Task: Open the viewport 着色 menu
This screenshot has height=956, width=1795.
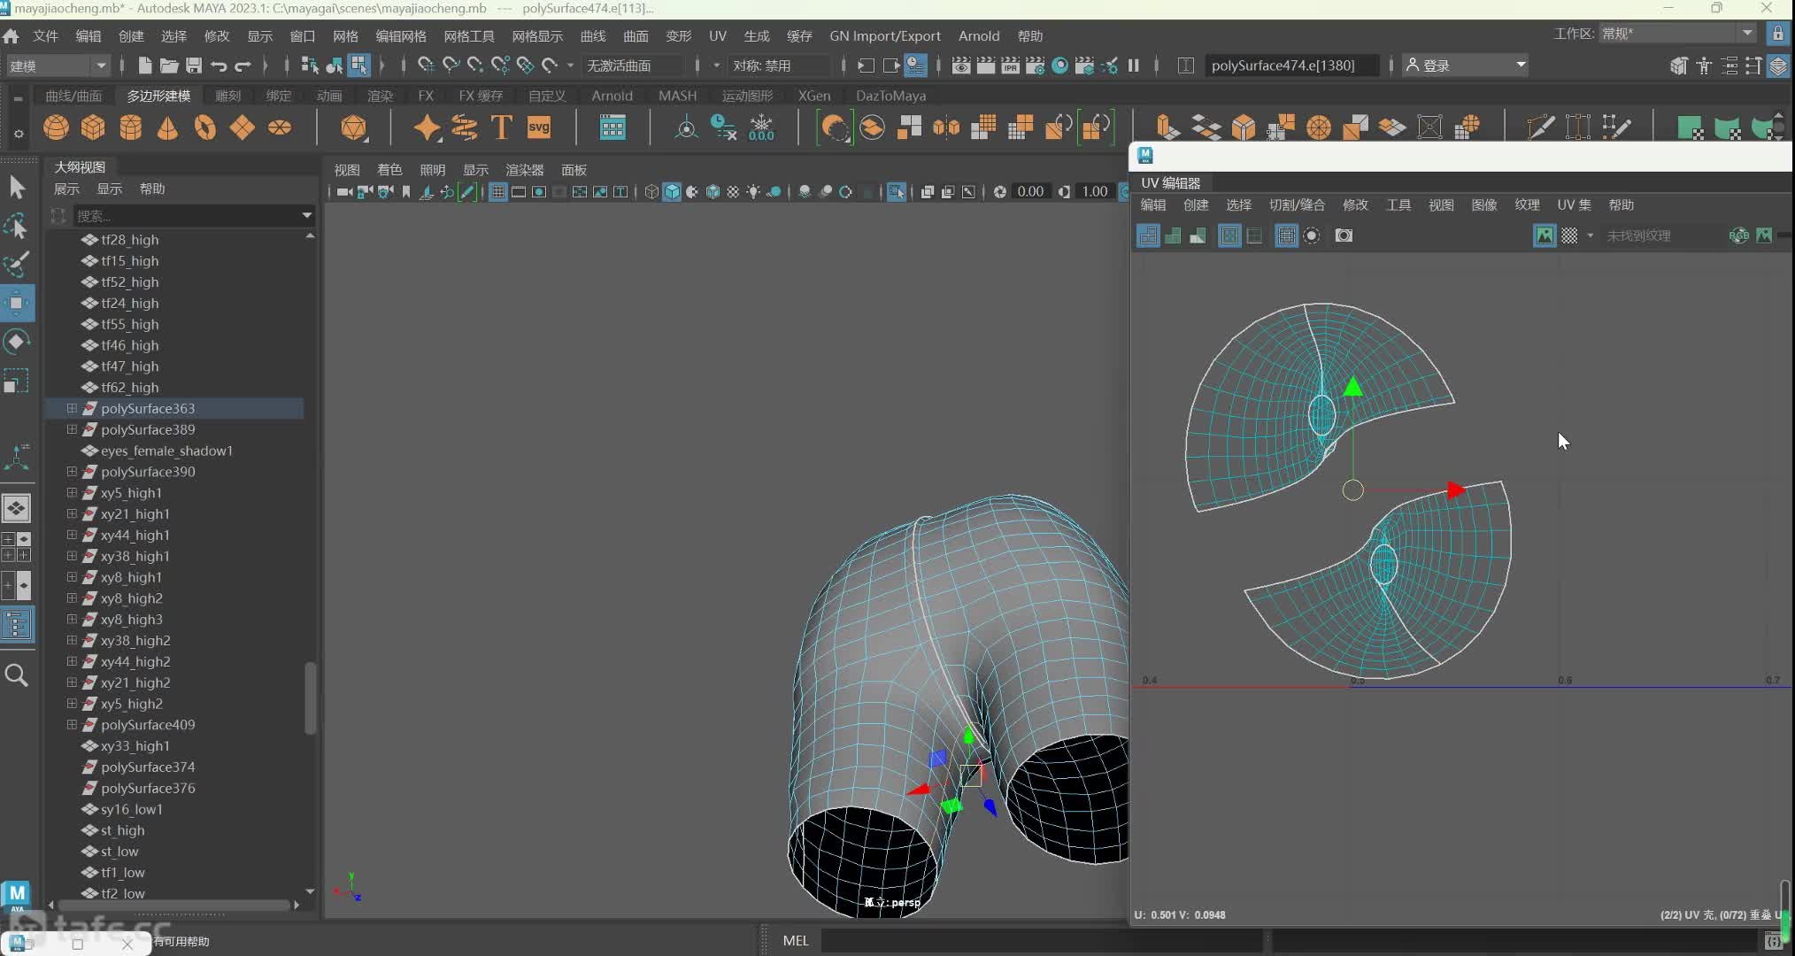Action: pyautogui.click(x=389, y=170)
